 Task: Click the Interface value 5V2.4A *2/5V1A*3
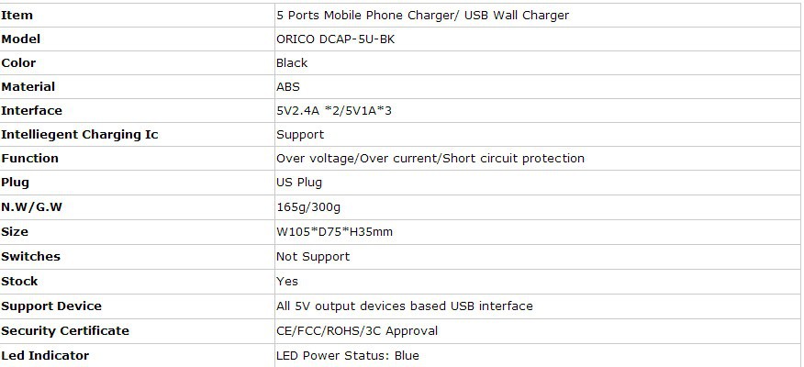[334, 111]
